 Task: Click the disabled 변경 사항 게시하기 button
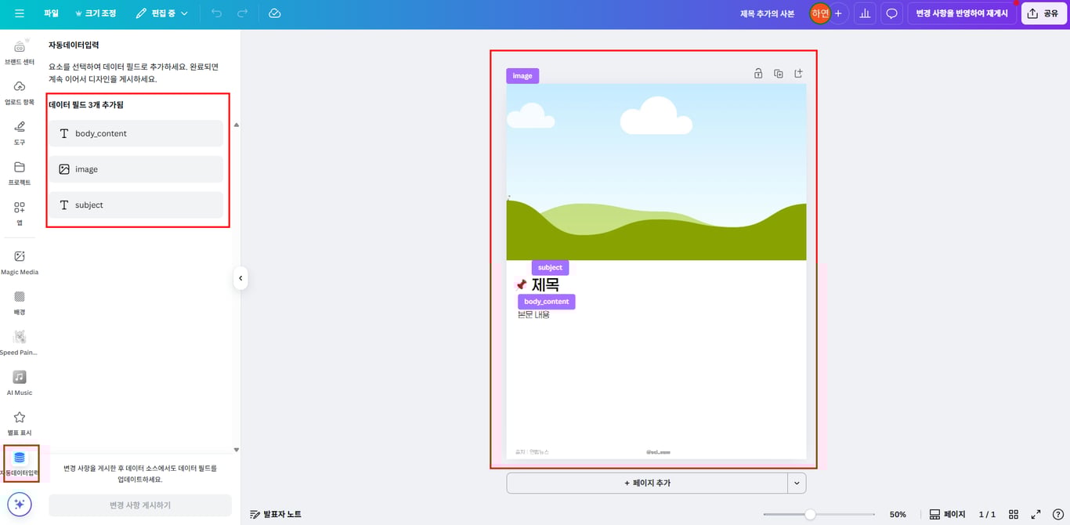140,505
